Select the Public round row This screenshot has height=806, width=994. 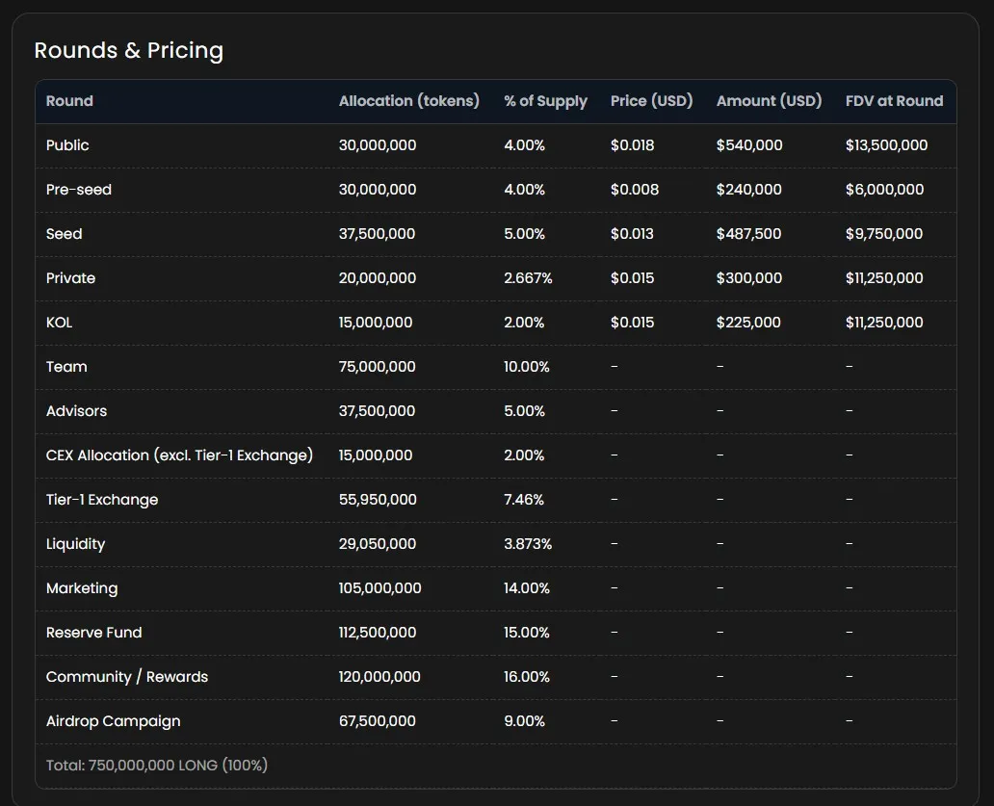pos(66,144)
